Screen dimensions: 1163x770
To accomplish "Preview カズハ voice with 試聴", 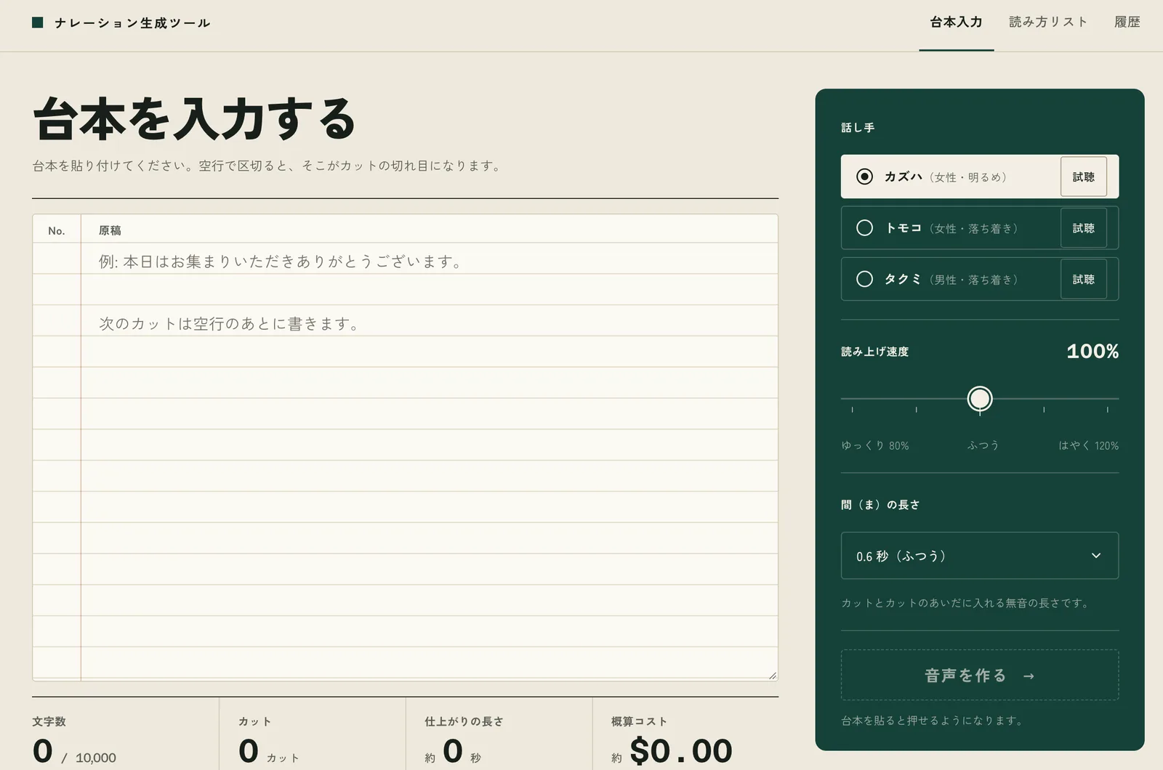I will (1083, 177).
